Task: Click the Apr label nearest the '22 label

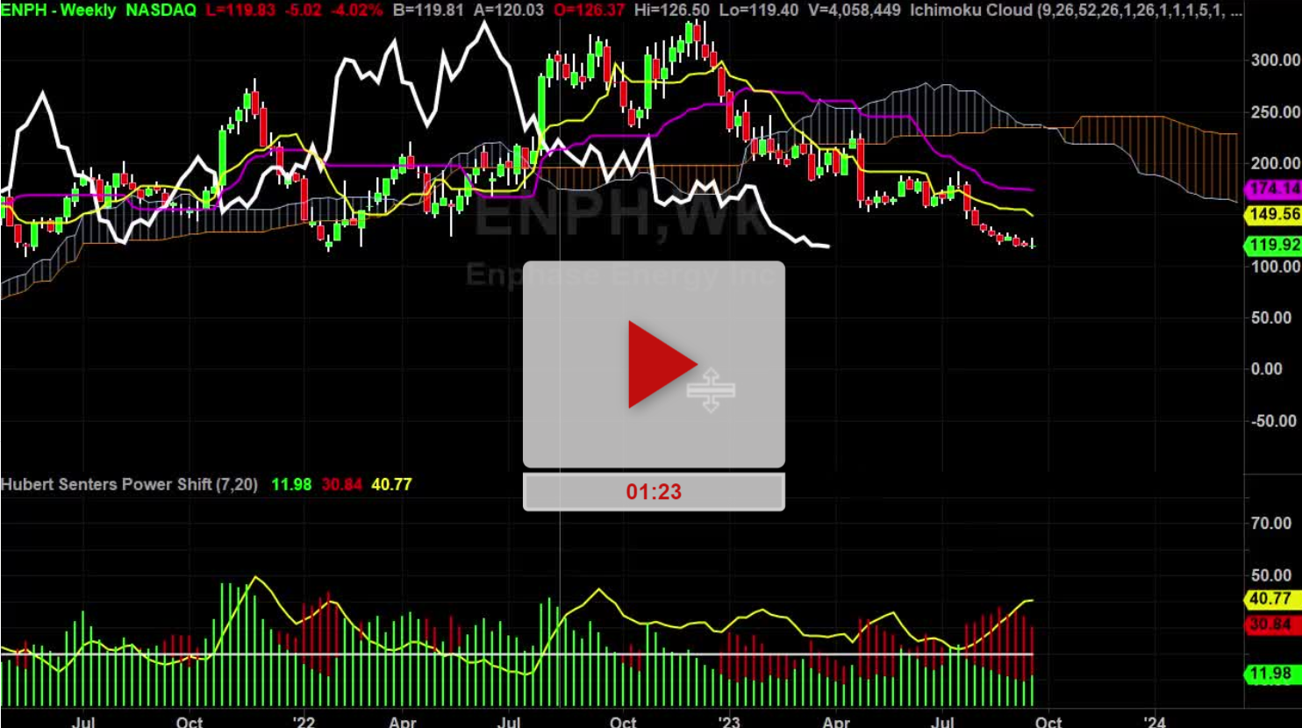Action: (x=403, y=722)
